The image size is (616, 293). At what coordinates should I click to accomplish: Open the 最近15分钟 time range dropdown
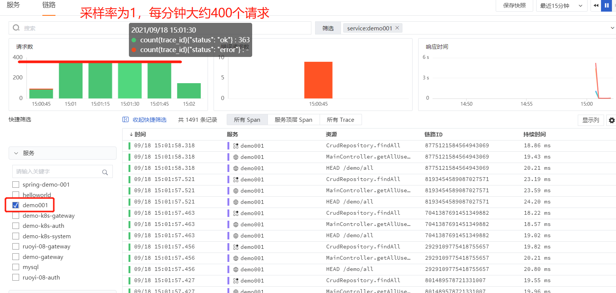coord(561,6)
